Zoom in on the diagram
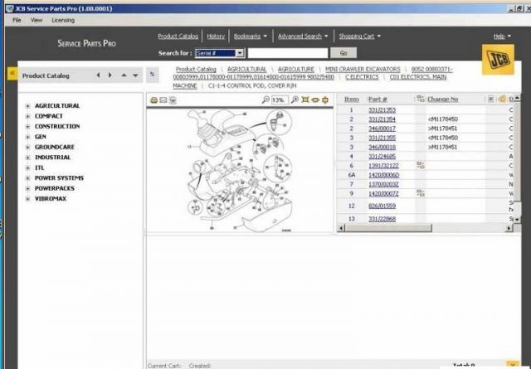Screen dimensions: 531x369 (295, 100)
